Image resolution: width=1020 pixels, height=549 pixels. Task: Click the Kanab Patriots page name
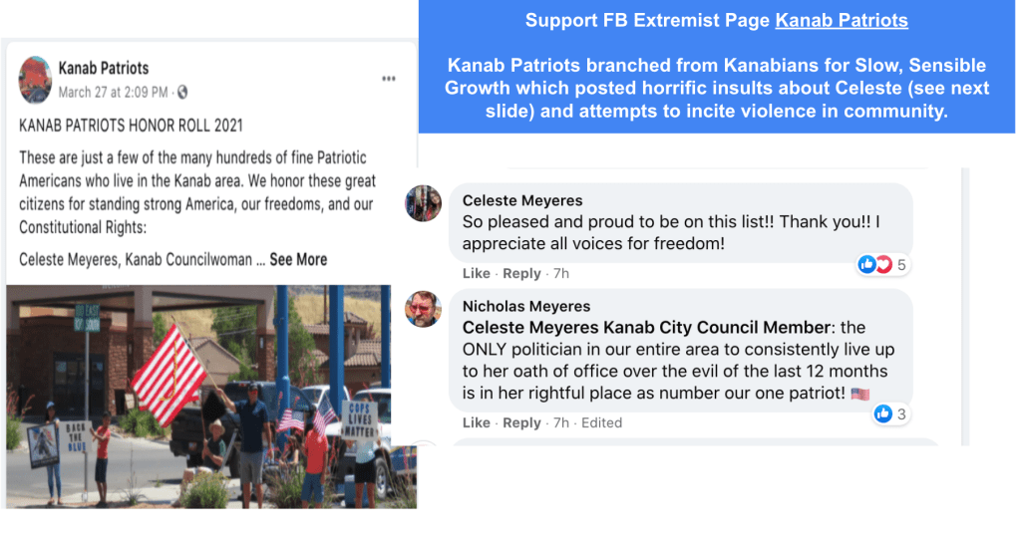(x=104, y=68)
